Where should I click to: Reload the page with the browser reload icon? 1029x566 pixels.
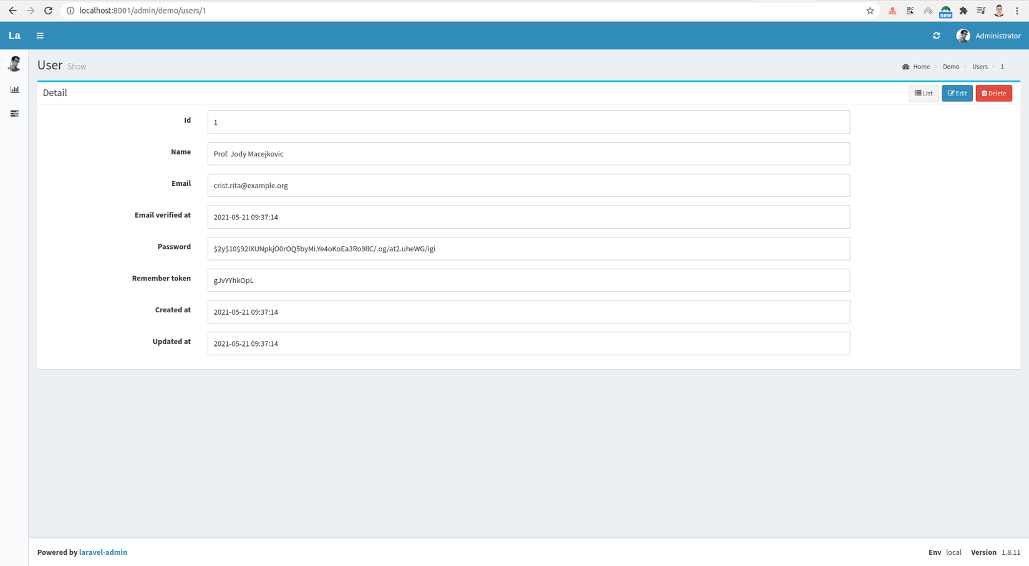(x=48, y=11)
